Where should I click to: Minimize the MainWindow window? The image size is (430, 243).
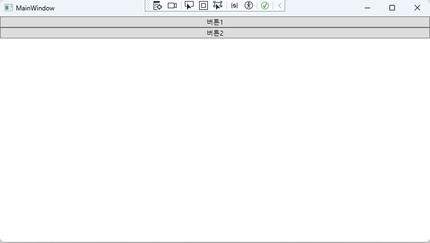367,8
